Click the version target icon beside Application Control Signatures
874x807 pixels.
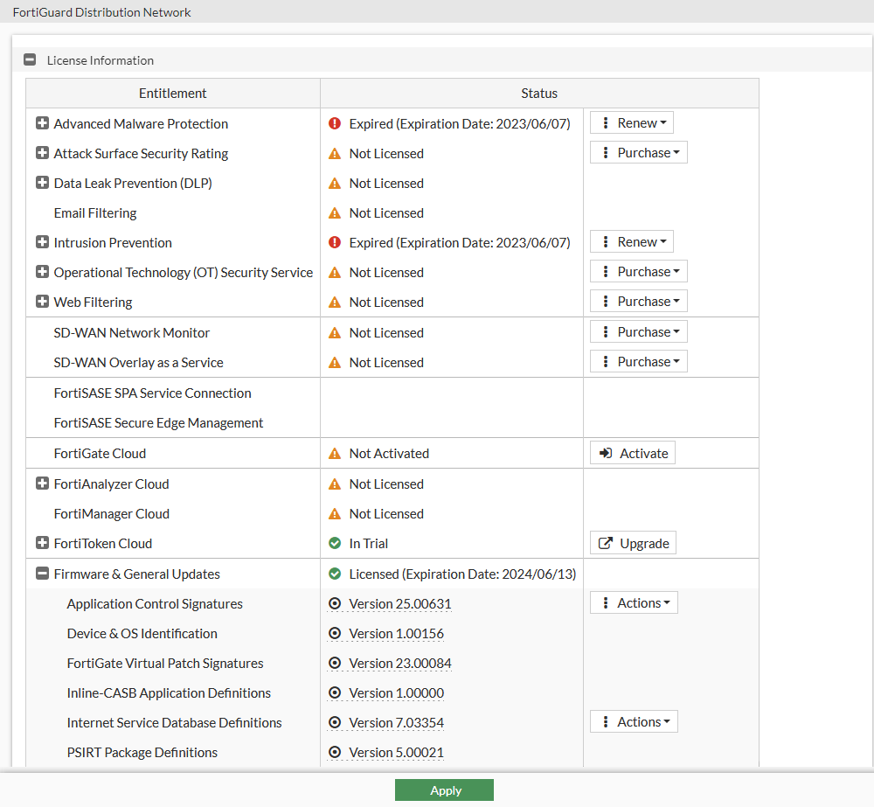(x=335, y=603)
